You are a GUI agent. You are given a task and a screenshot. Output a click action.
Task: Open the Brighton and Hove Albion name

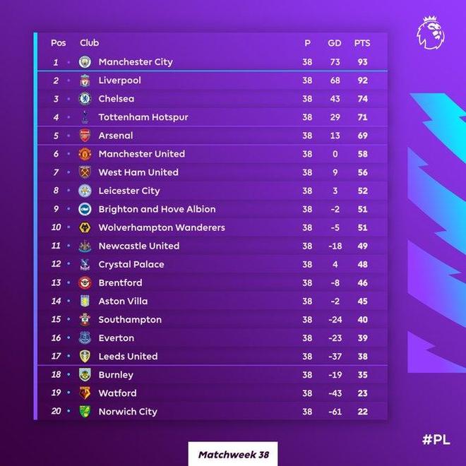(x=157, y=209)
